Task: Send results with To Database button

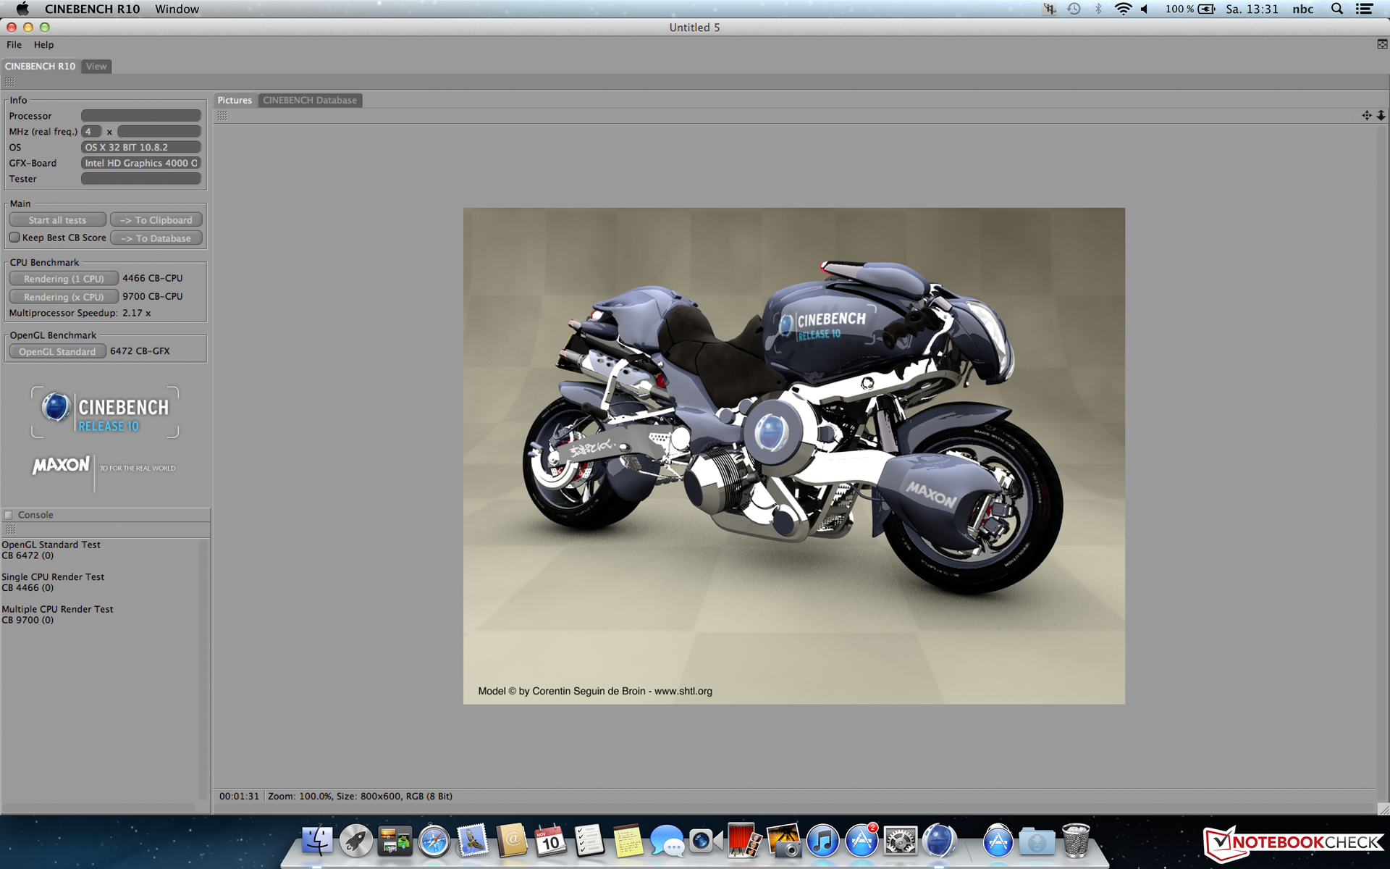Action: click(156, 238)
